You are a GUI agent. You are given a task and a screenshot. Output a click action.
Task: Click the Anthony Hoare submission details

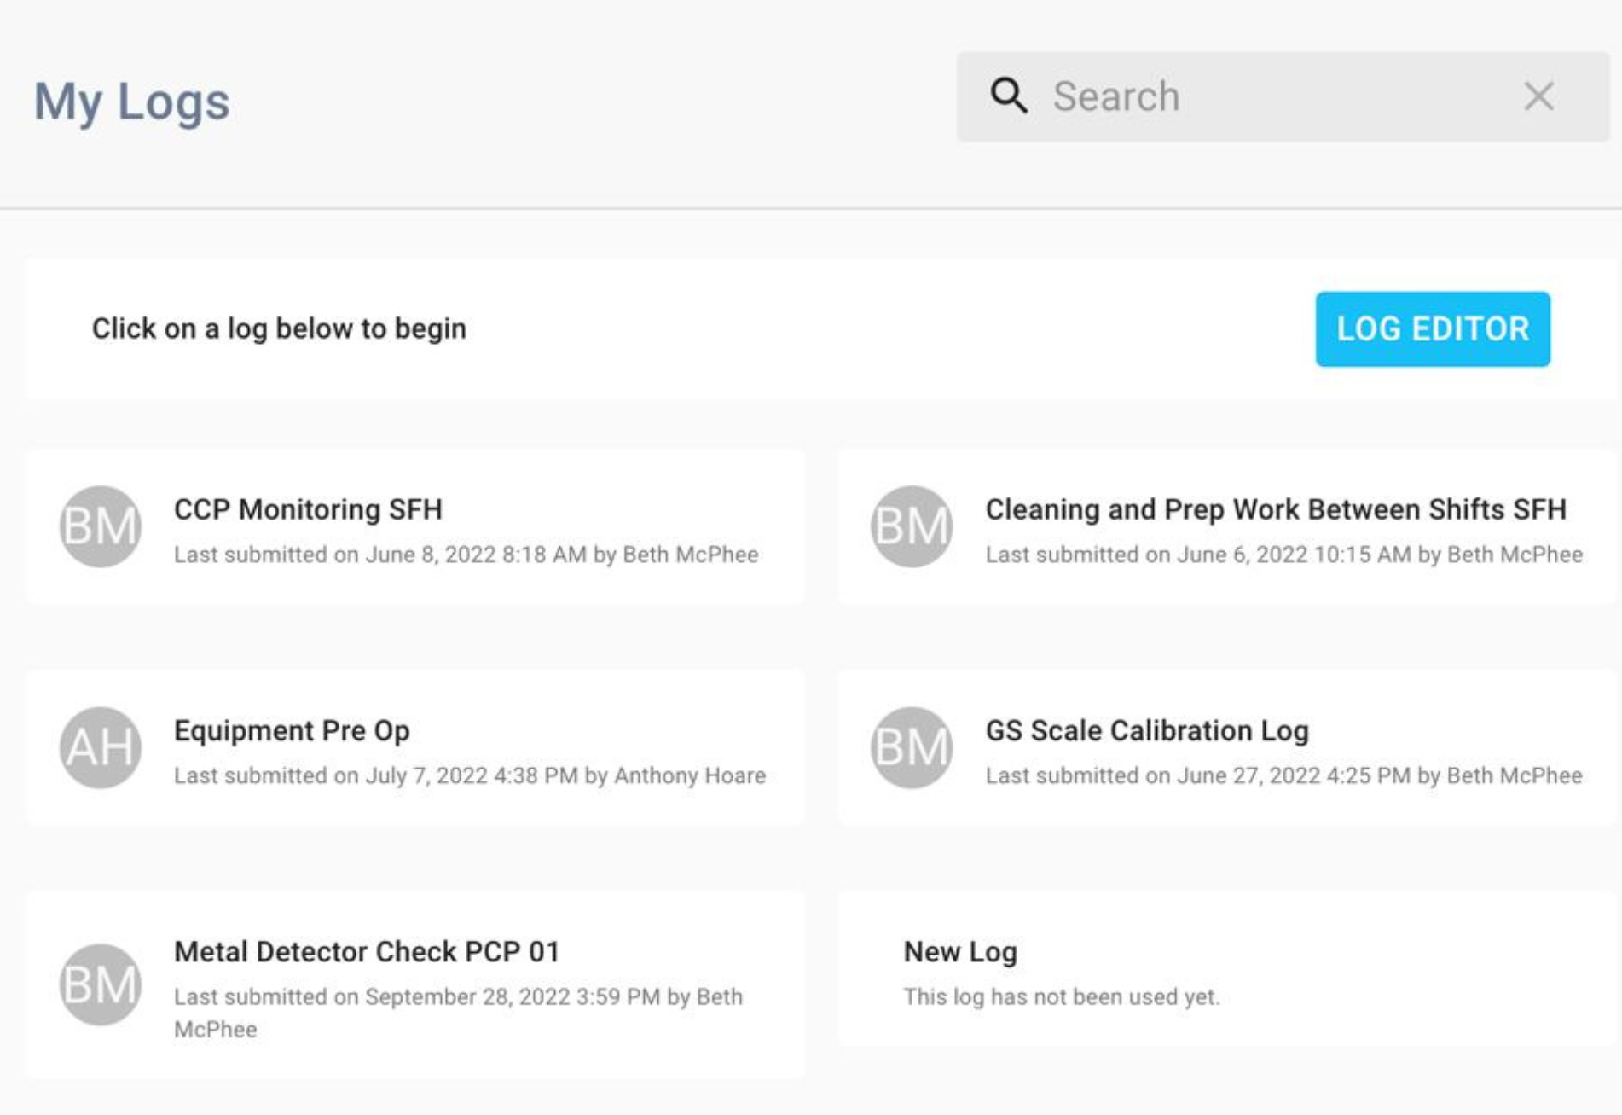(469, 775)
